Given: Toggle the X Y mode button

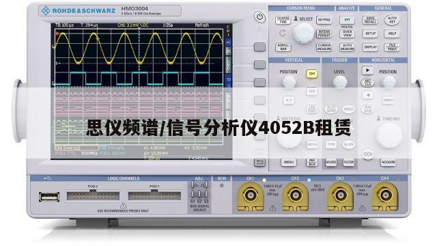Looking at the screenshot, I should point(288,100).
